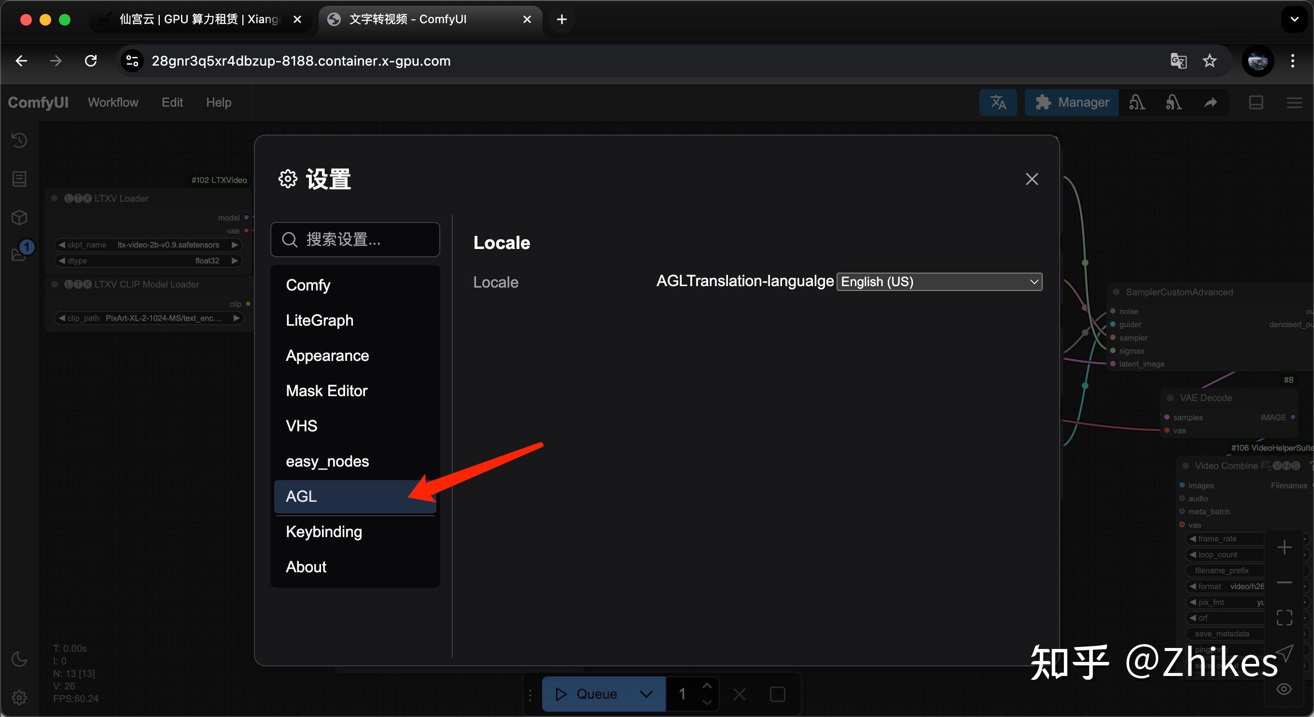The image size is (1314, 717).
Task: Open the tab search dropdown arrow
Action: coord(1294,19)
